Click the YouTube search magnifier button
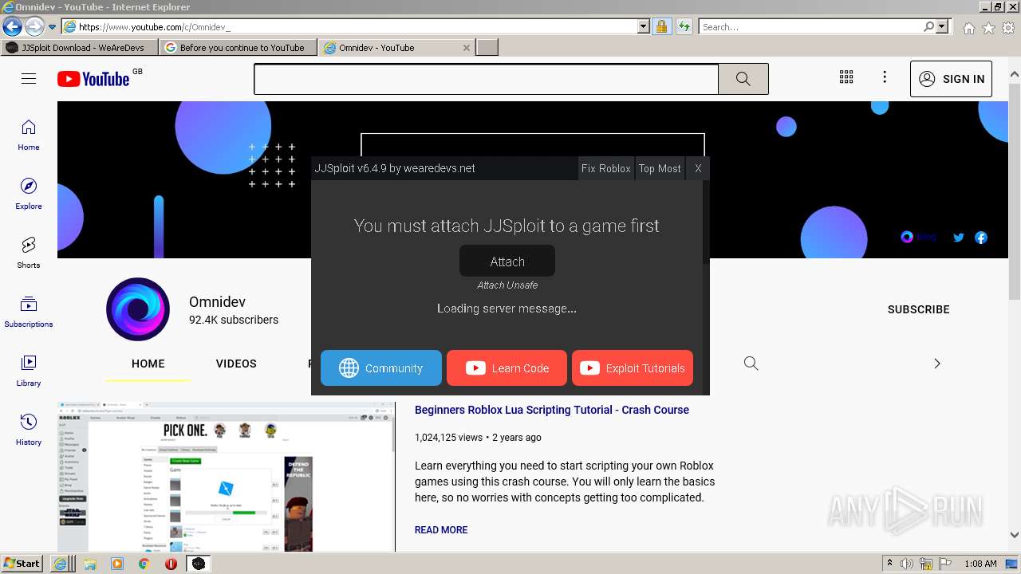The width and height of the screenshot is (1021, 574). 743,79
